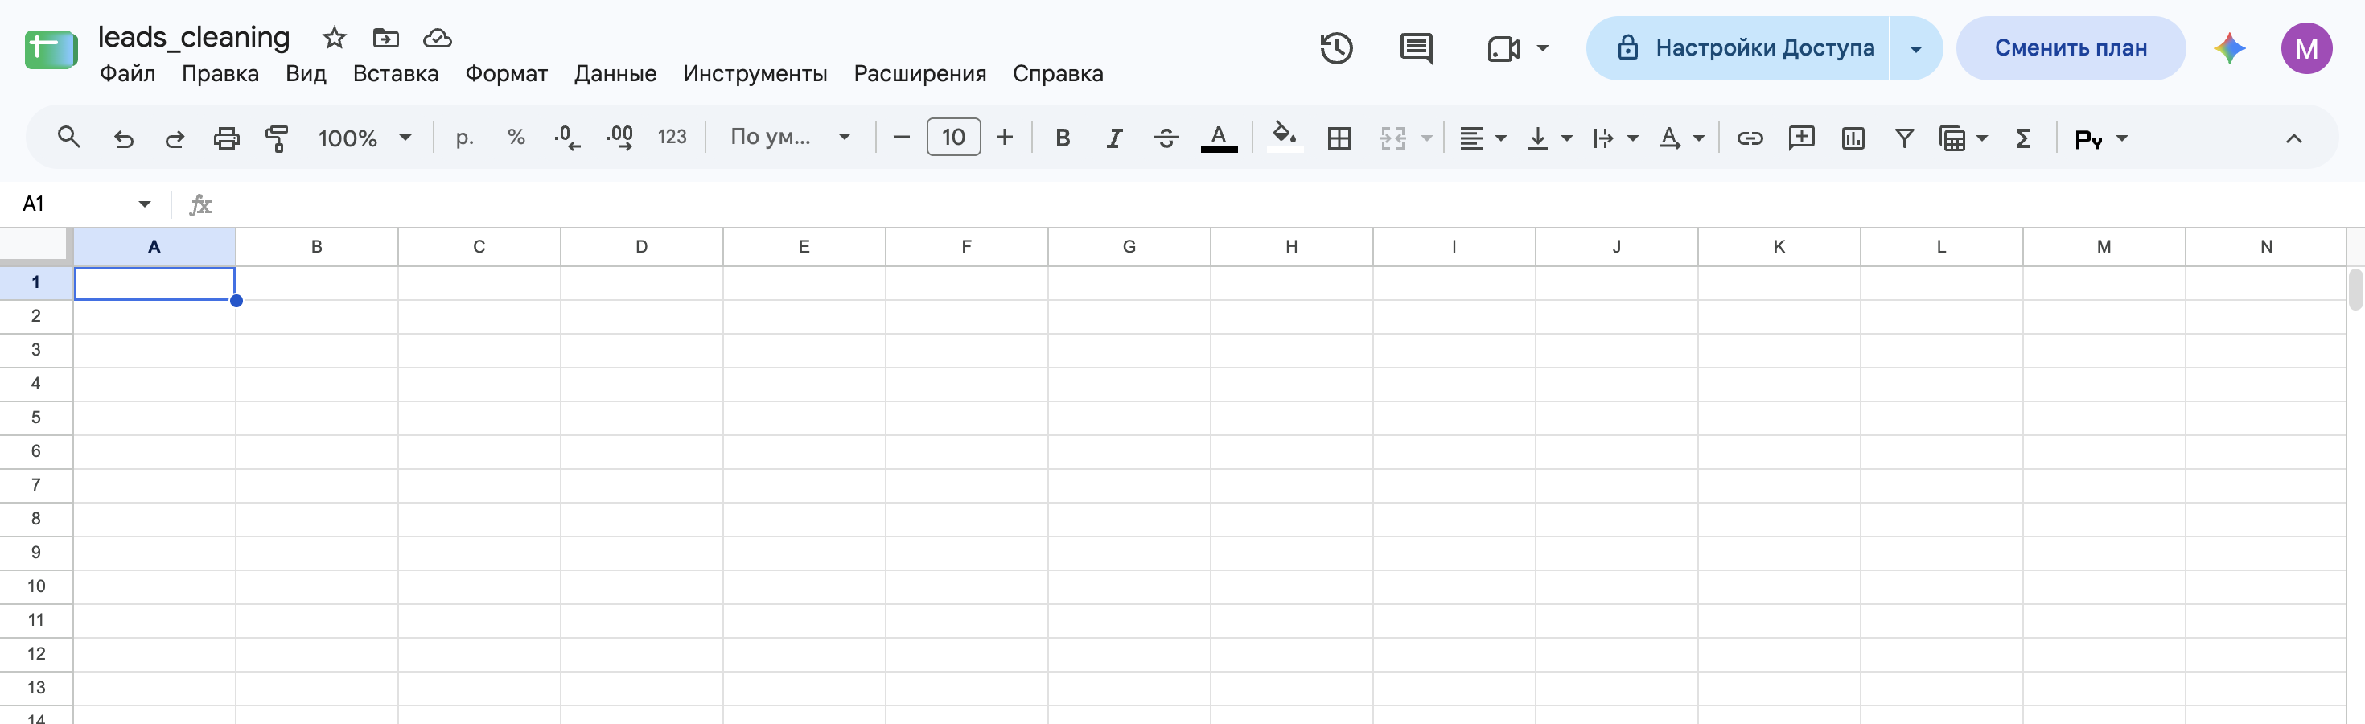
Task: Open the fill color picker
Action: coord(1285,138)
